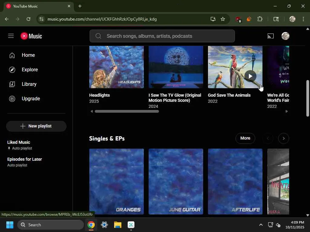Image resolution: width=310 pixels, height=232 pixels.
Task: Show next Singles & EPs items
Action: coord(283,138)
